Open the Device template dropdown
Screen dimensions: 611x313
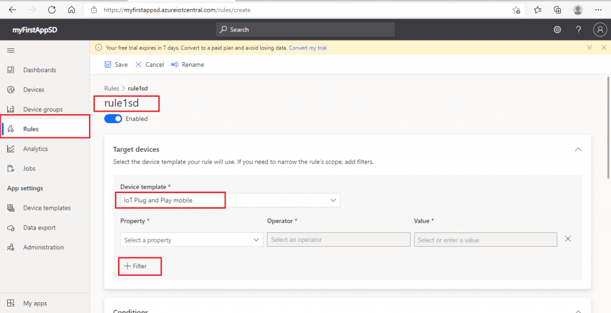[x=227, y=201]
